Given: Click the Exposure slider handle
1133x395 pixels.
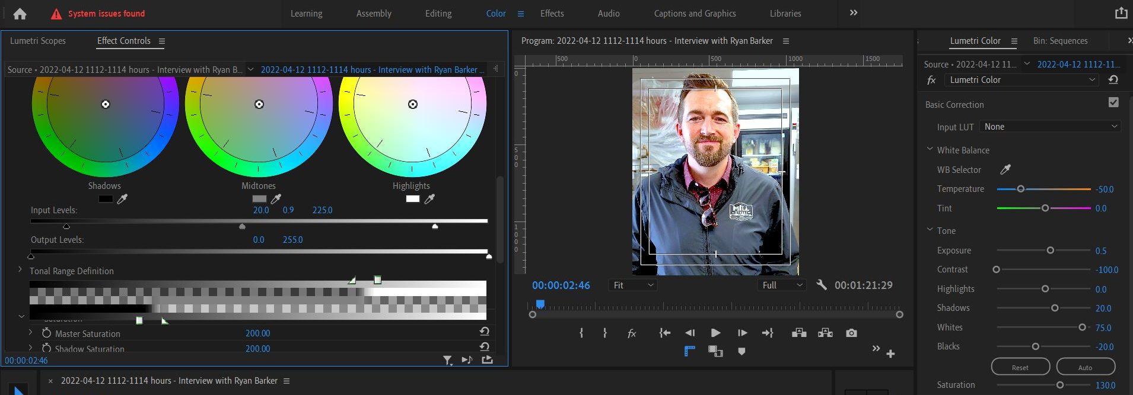Looking at the screenshot, I should 1050,251.
